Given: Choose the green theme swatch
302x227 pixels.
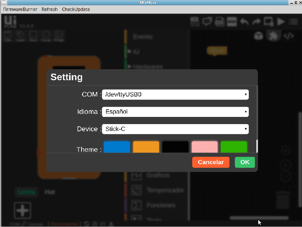Looking at the screenshot, I should coord(234,147).
